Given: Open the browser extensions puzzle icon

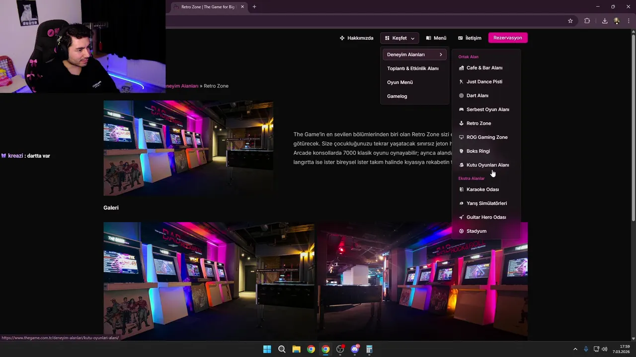Looking at the screenshot, I should (x=587, y=21).
